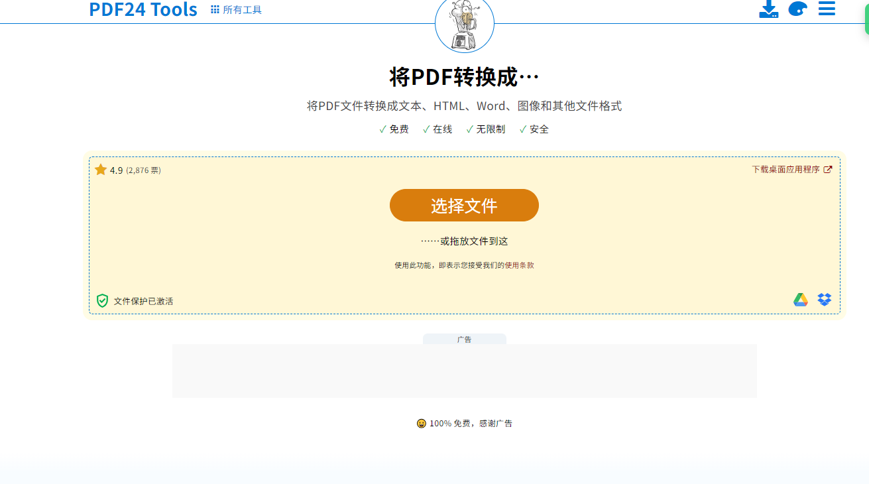Click the 文件保护已激活 status text

click(x=143, y=302)
